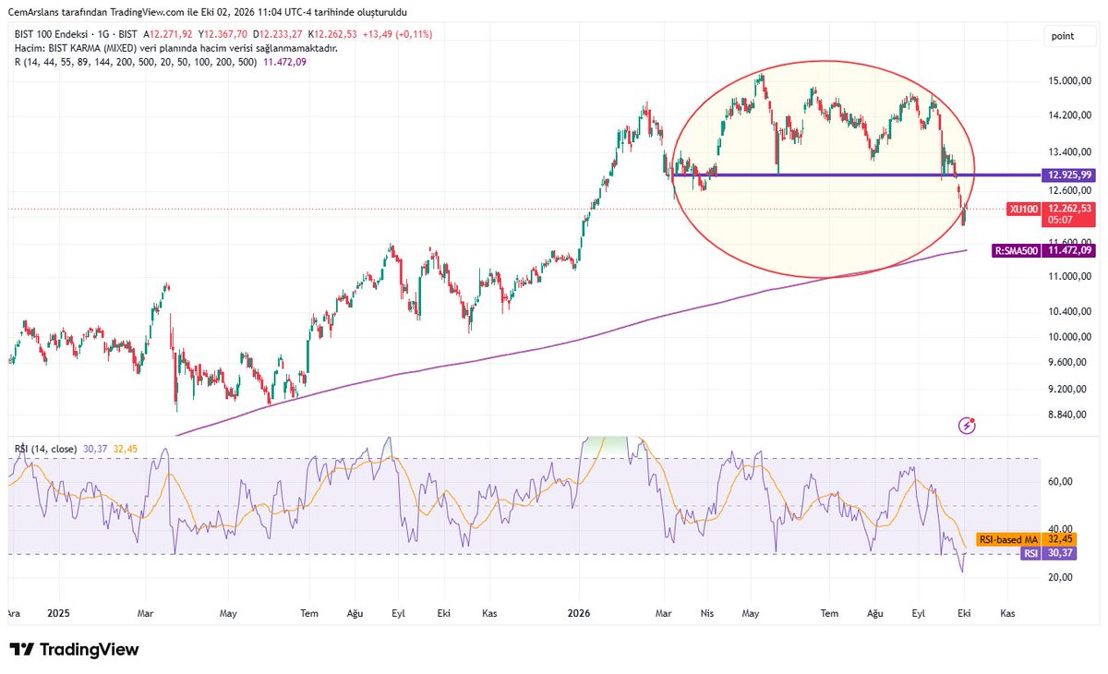This screenshot has height=674, width=1108.
Task: Open the TradingView logo link
Action: [74, 650]
